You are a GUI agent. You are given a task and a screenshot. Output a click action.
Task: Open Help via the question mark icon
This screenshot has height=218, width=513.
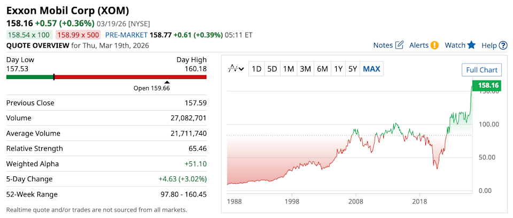coord(503,45)
